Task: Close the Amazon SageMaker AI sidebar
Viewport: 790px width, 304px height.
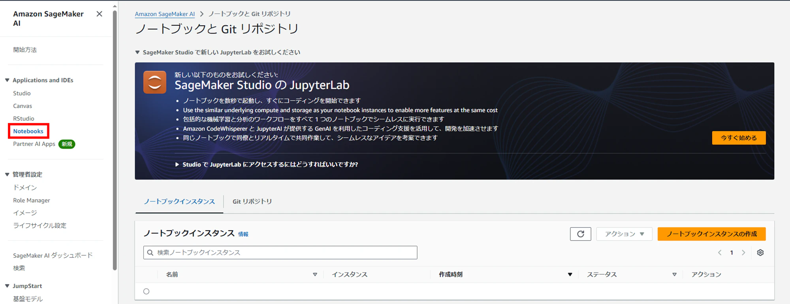Action: coord(99,14)
